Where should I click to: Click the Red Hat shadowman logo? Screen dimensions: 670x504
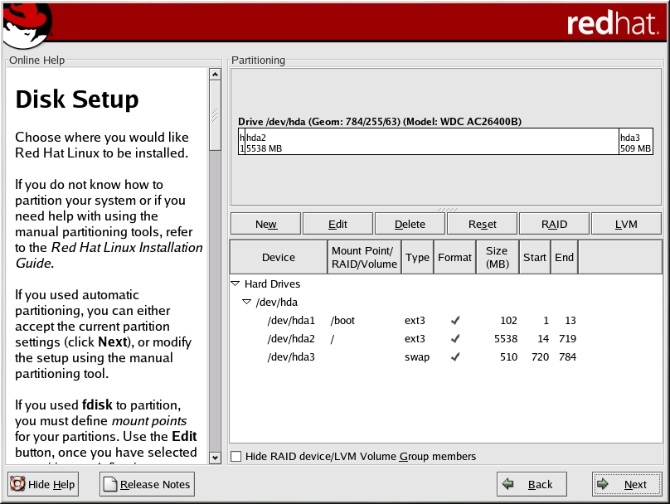pos(26,24)
